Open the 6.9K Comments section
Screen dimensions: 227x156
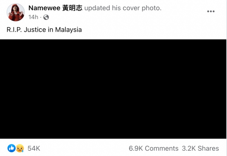(x=154, y=148)
